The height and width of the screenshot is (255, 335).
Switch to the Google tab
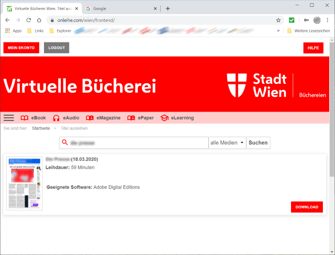tap(121, 8)
